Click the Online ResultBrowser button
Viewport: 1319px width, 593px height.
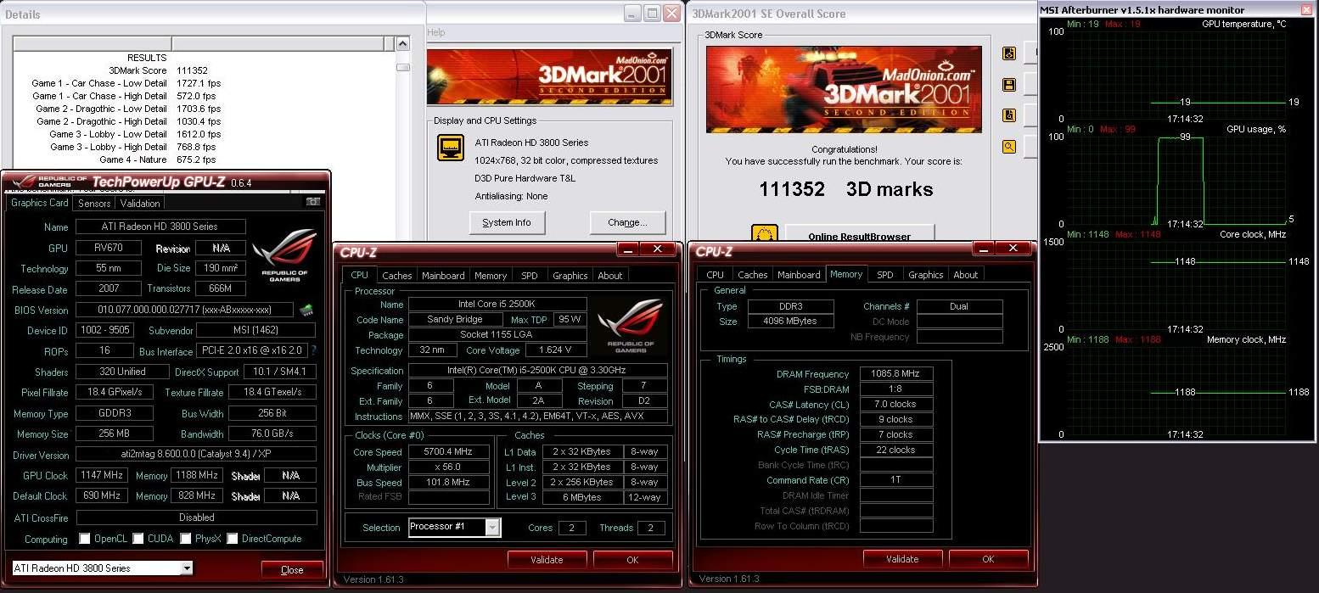(x=860, y=234)
